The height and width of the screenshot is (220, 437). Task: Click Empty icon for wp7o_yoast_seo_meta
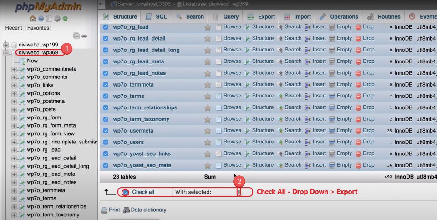(x=332, y=165)
